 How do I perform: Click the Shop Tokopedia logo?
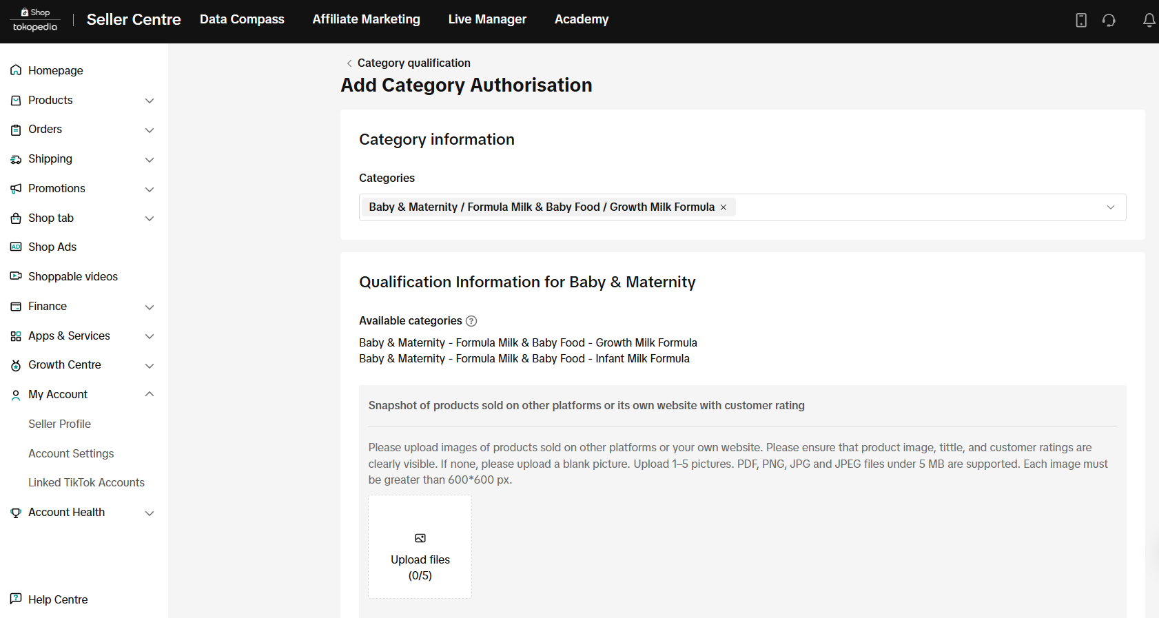[35, 20]
